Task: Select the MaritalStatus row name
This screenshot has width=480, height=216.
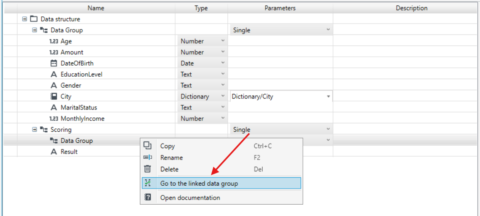Action: 79,107
